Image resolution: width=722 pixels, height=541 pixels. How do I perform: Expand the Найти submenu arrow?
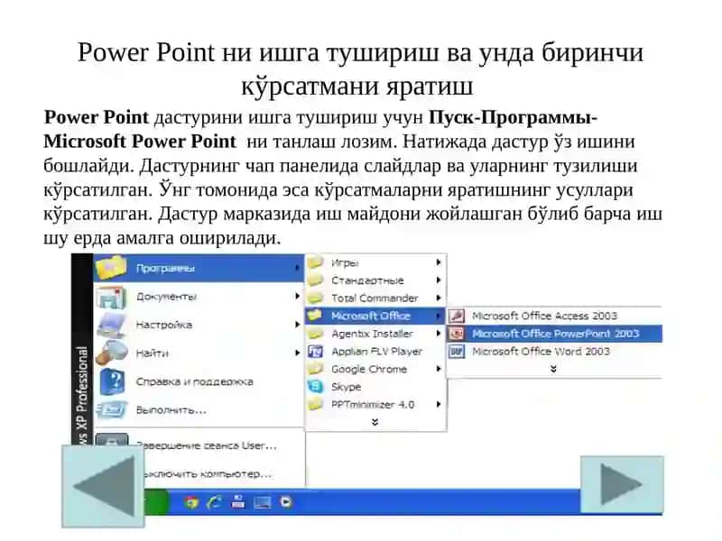click(x=297, y=353)
